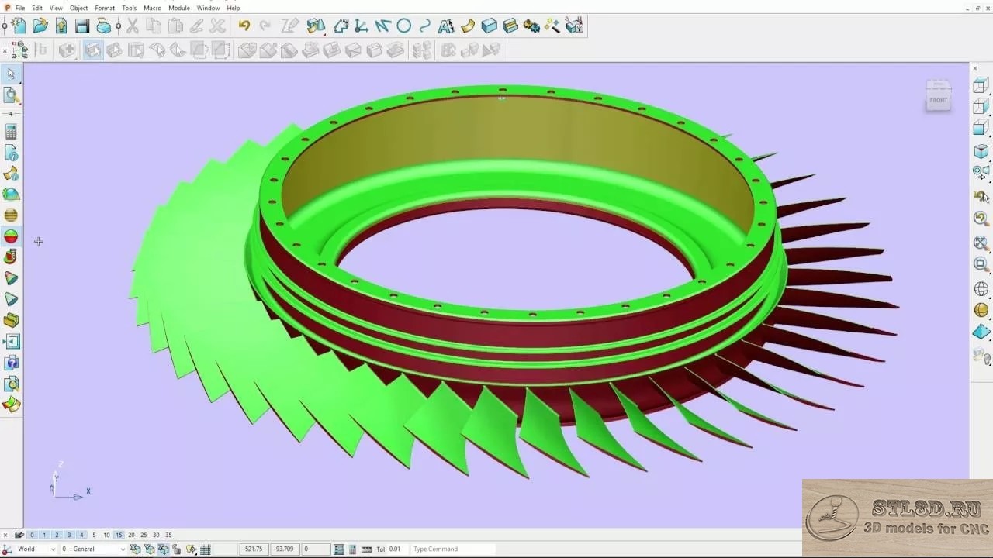This screenshot has height=558, width=993.
Task: Click the Zoom to fit view icon
Action: 981,243
